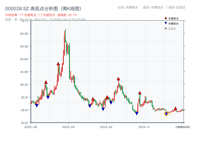Image resolution: width=204 pixels, height=153 pixels.
Task: Select the red key-high marker at the 2023 peak
Action: pos(59,64)
